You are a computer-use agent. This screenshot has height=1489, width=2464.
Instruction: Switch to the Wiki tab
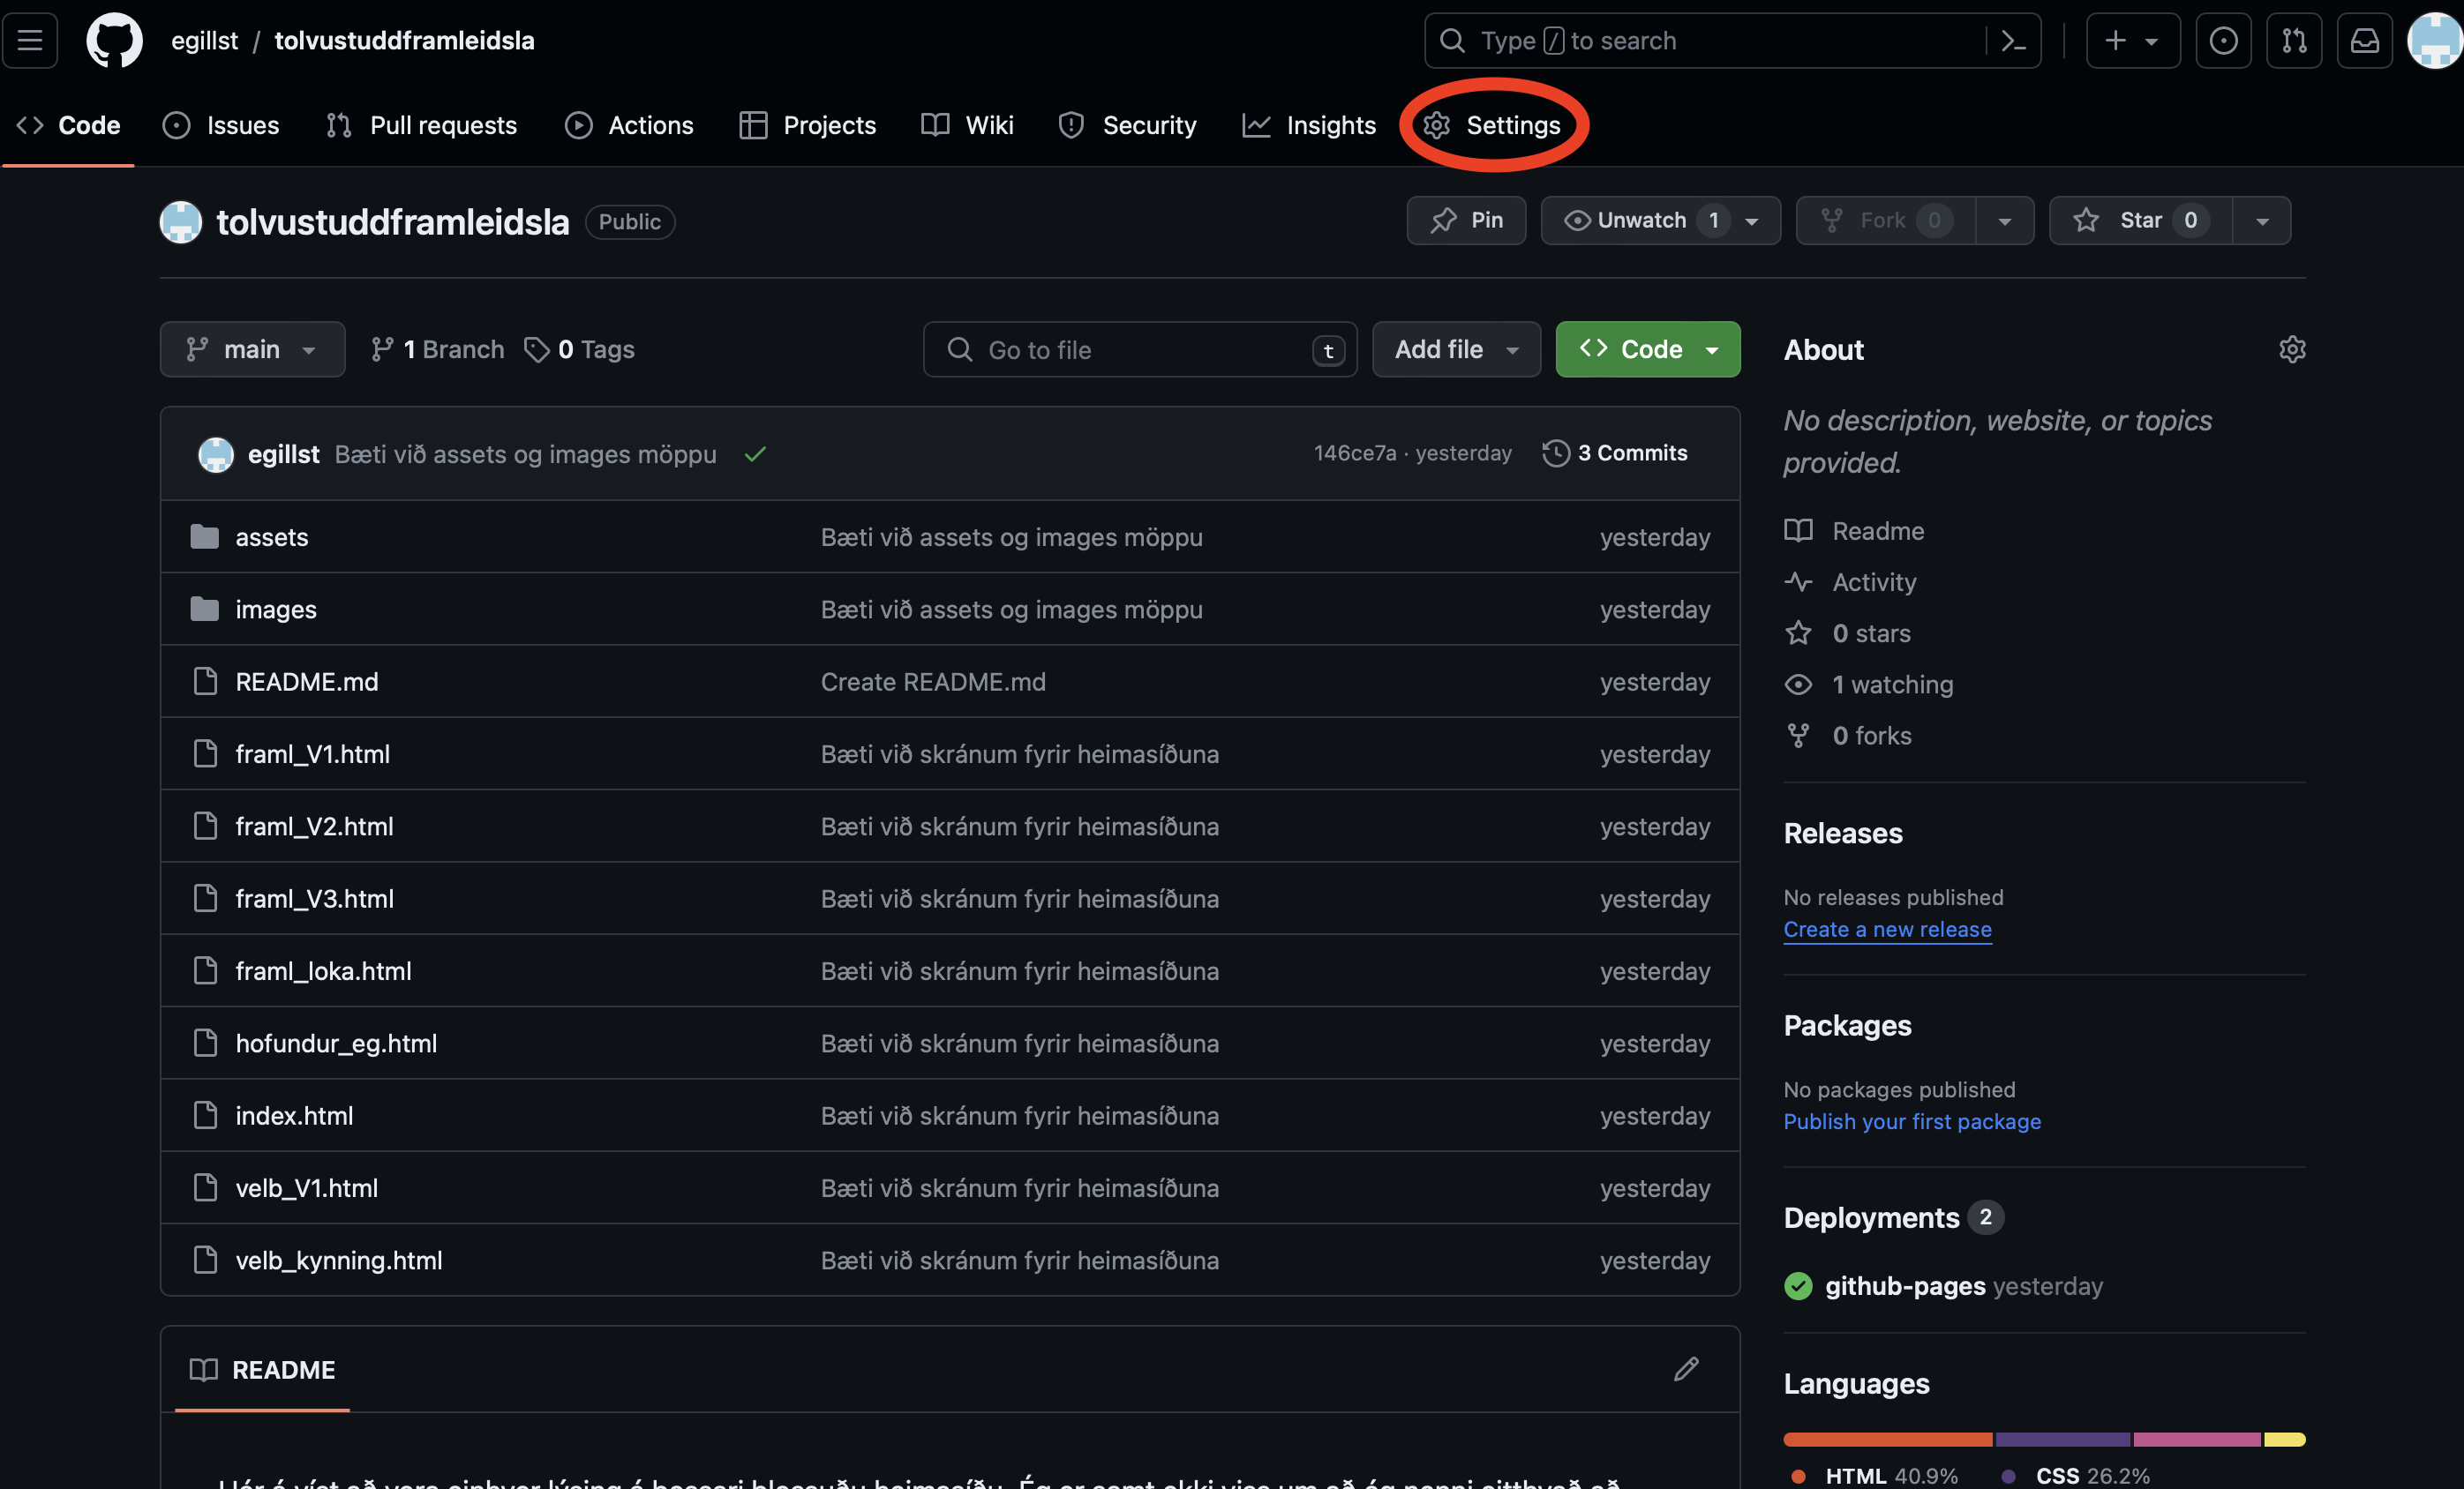(x=968, y=126)
